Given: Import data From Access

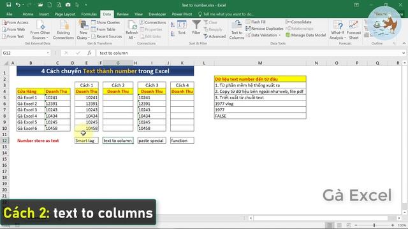Looking at the screenshot, I should coord(15,22).
